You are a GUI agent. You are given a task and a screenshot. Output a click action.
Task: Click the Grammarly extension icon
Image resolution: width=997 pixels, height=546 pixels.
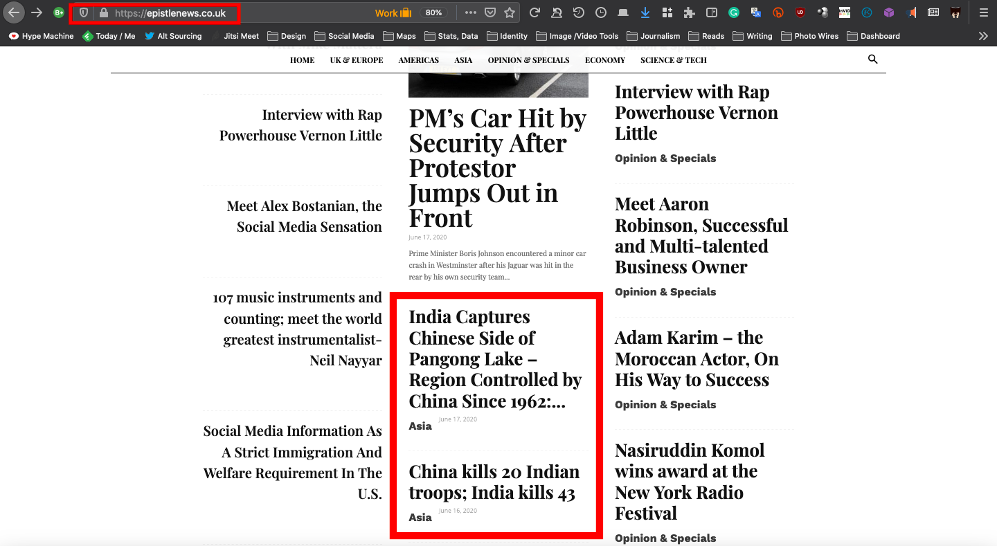click(x=733, y=12)
